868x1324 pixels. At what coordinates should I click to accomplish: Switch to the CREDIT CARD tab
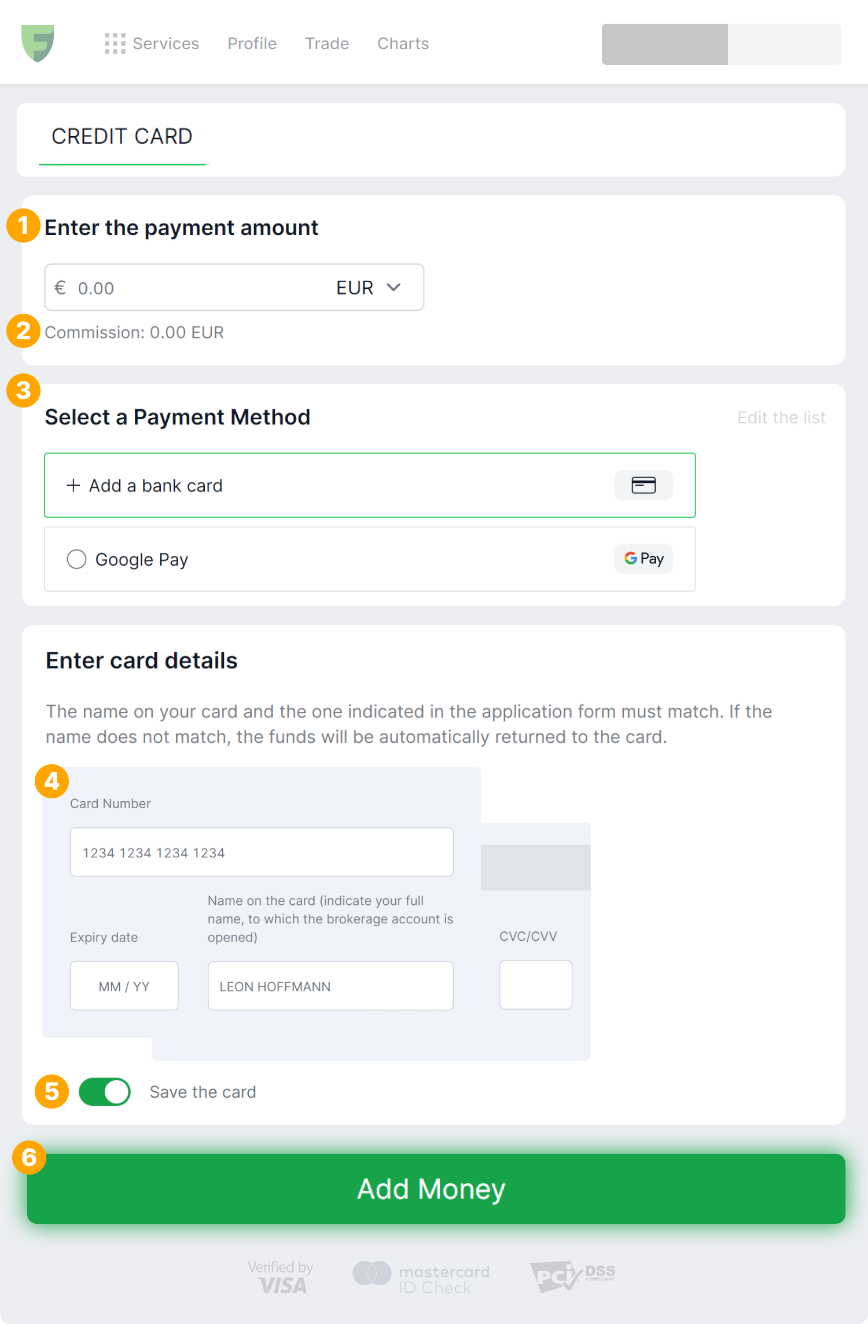[122, 137]
